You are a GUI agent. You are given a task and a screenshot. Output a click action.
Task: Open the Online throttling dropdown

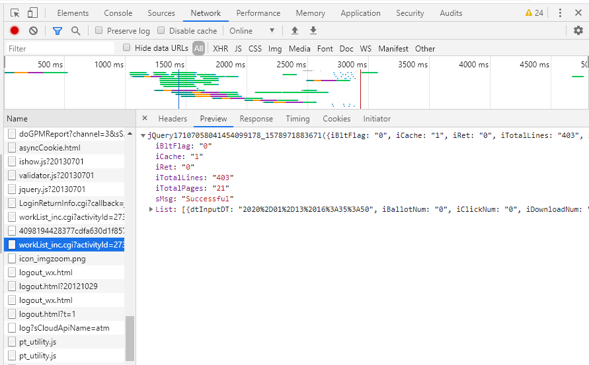[x=252, y=31]
